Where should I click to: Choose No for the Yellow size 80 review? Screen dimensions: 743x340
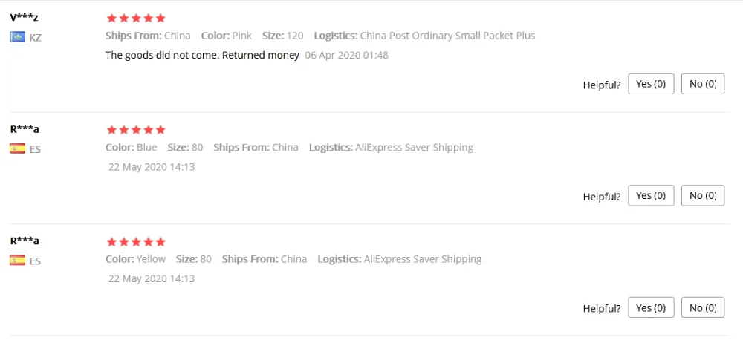702,307
